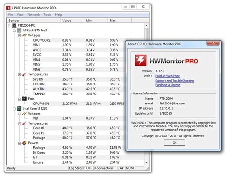Click the 2129 RPM fan value
Screen dimensions: 226x177
click(70, 104)
